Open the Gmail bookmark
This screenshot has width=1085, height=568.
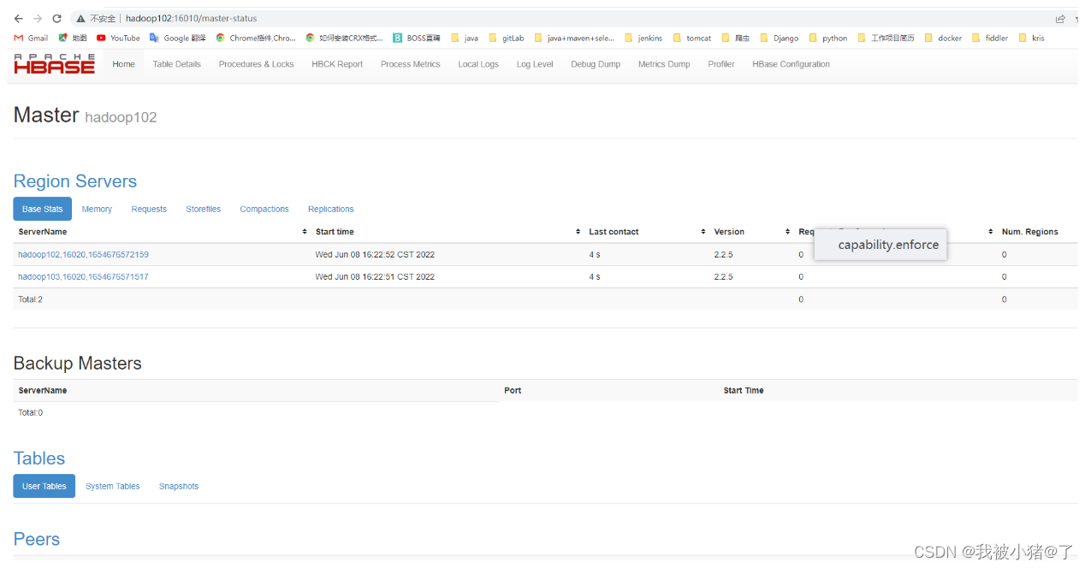32,38
